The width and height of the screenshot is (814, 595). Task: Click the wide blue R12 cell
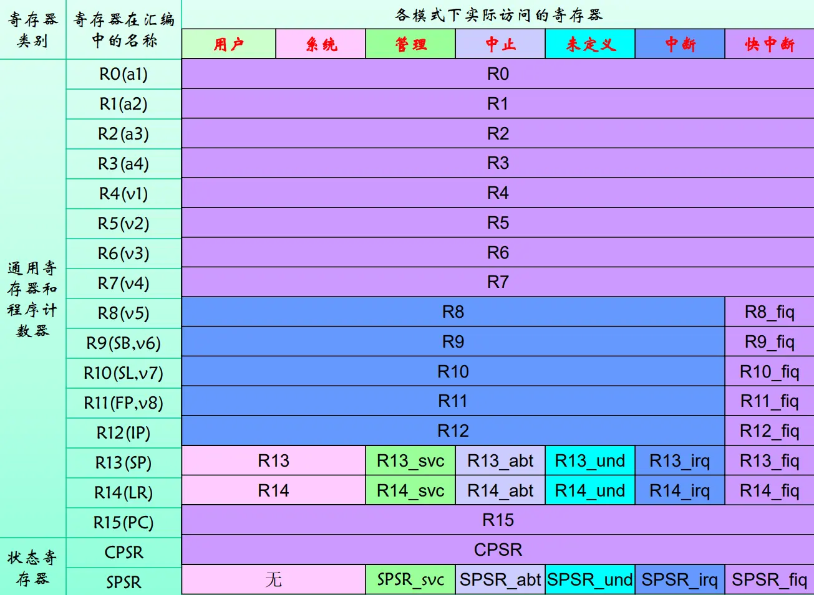click(x=453, y=431)
